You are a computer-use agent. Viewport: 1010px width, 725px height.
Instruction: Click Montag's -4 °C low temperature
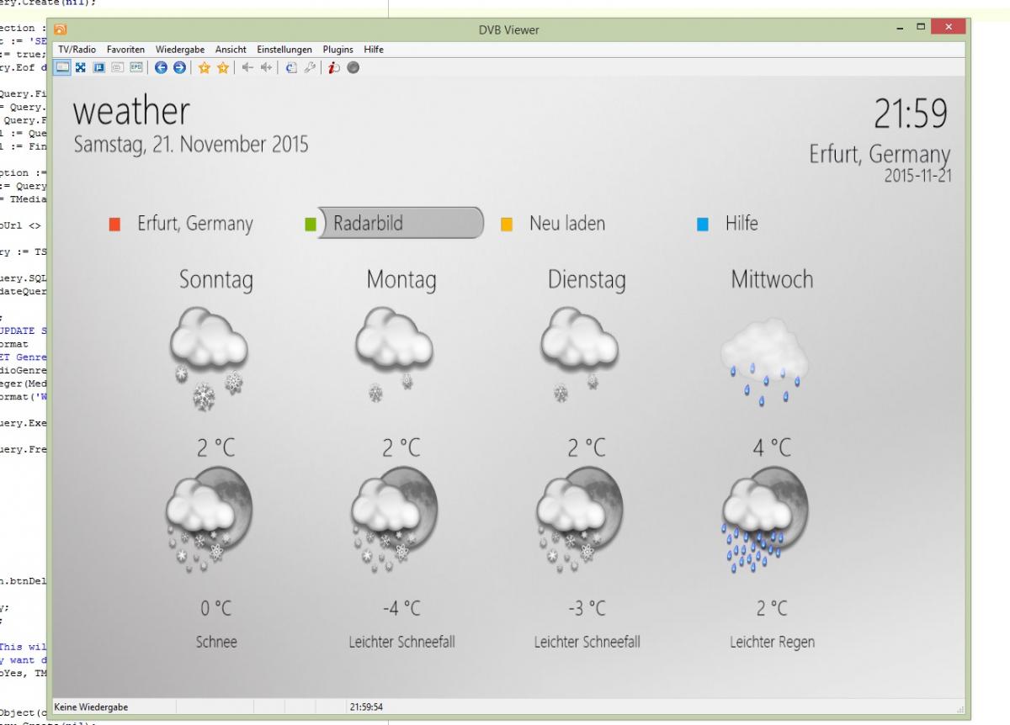pos(401,607)
